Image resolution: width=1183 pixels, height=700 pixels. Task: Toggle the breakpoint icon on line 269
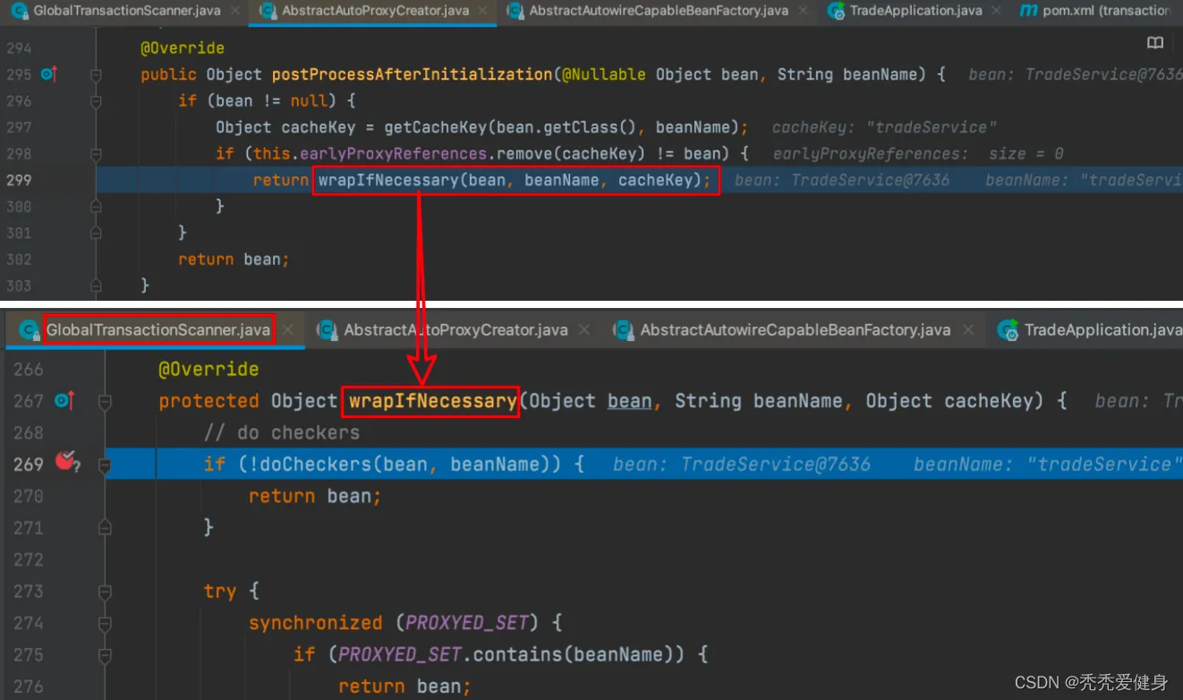click(x=66, y=463)
